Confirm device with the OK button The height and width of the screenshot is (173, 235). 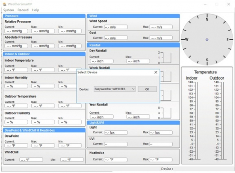[147, 89]
